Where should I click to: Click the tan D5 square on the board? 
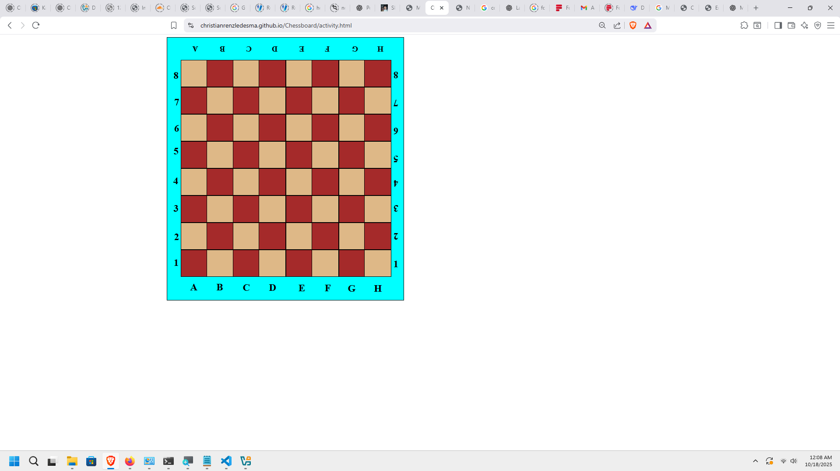273,155
